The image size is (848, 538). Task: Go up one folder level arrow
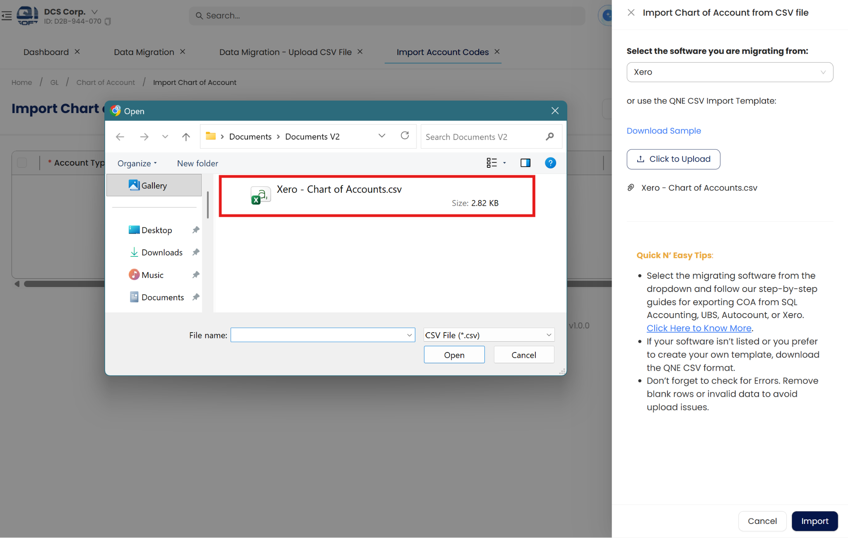tap(186, 137)
